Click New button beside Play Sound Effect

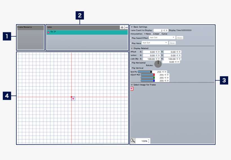[x=180, y=37]
